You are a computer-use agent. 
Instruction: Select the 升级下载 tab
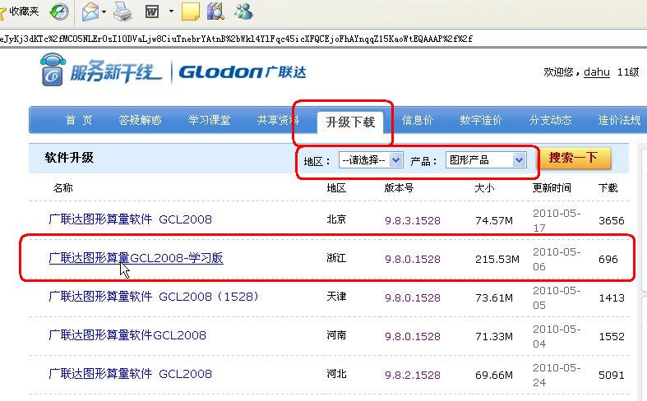click(350, 122)
